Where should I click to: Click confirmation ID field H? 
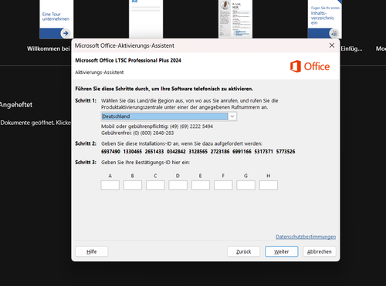(269, 185)
